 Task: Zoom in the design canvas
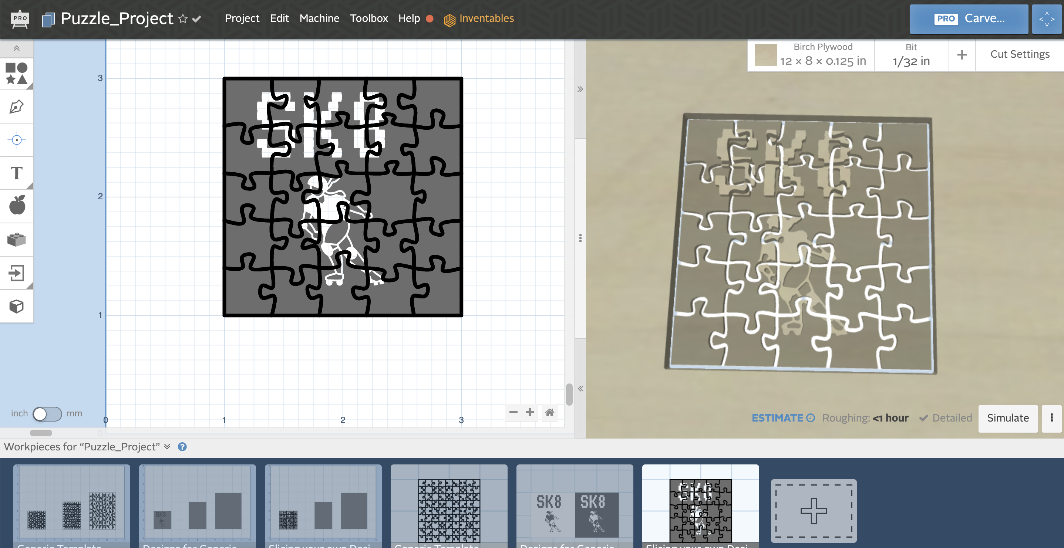pos(529,412)
